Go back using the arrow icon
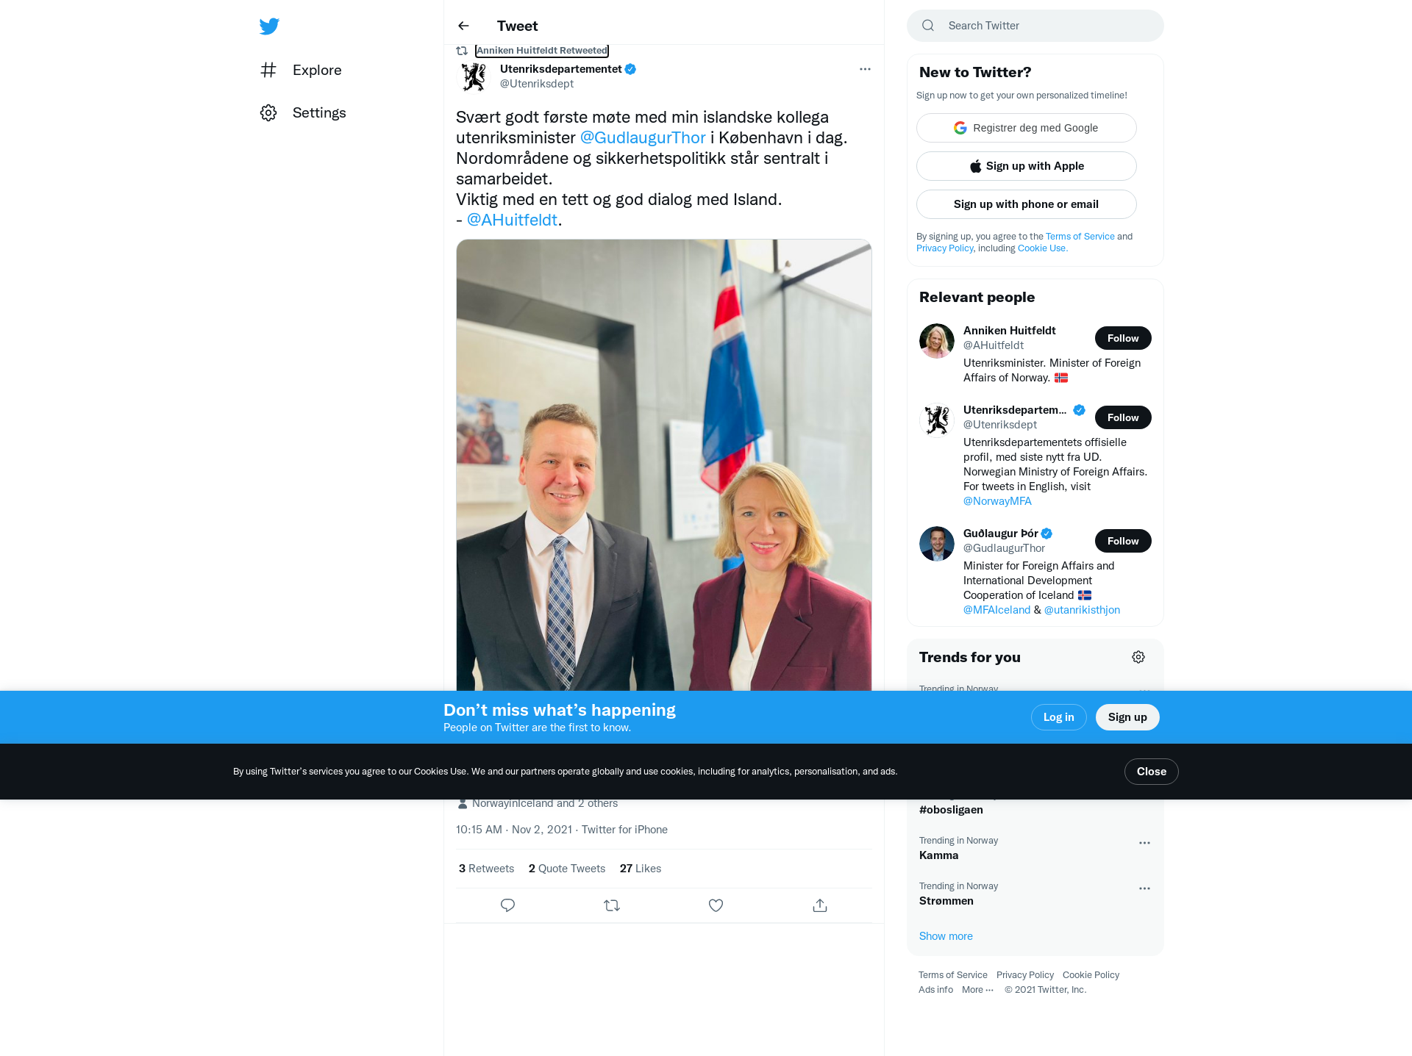The image size is (1412, 1056). (463, 26)
